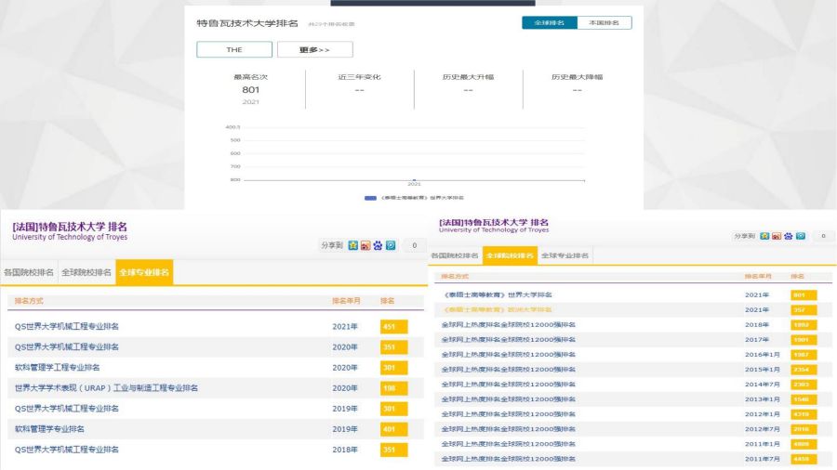The width and height of the screenshot is (837, 470).
Task: Open 2019 QS世界大学机械工程专业排名 link
Action: click(67, 409)
